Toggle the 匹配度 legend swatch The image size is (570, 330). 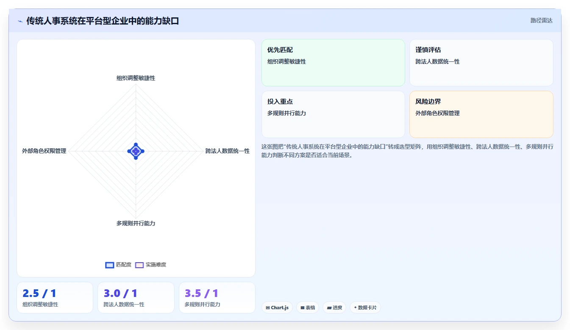point(110,265)
